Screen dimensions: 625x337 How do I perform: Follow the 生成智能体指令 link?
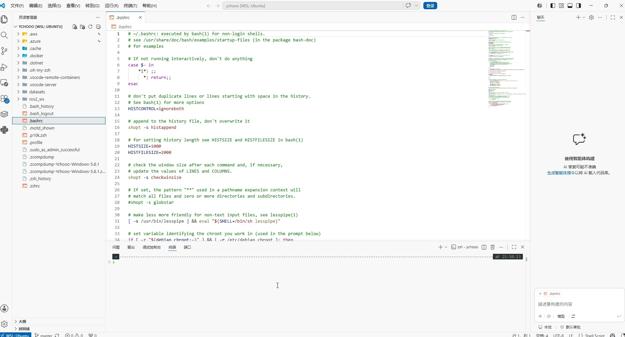[561, 173]
